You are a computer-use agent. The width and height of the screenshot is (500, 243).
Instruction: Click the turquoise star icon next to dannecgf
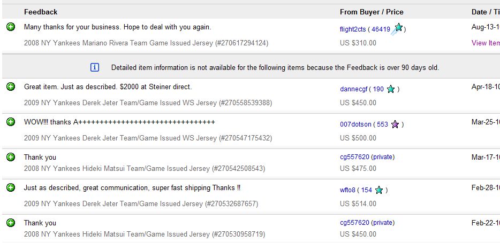click(391, 89)
